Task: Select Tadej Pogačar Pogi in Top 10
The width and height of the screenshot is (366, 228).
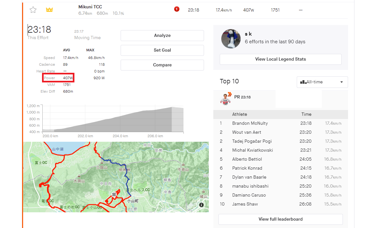Action: click(252, 141)
